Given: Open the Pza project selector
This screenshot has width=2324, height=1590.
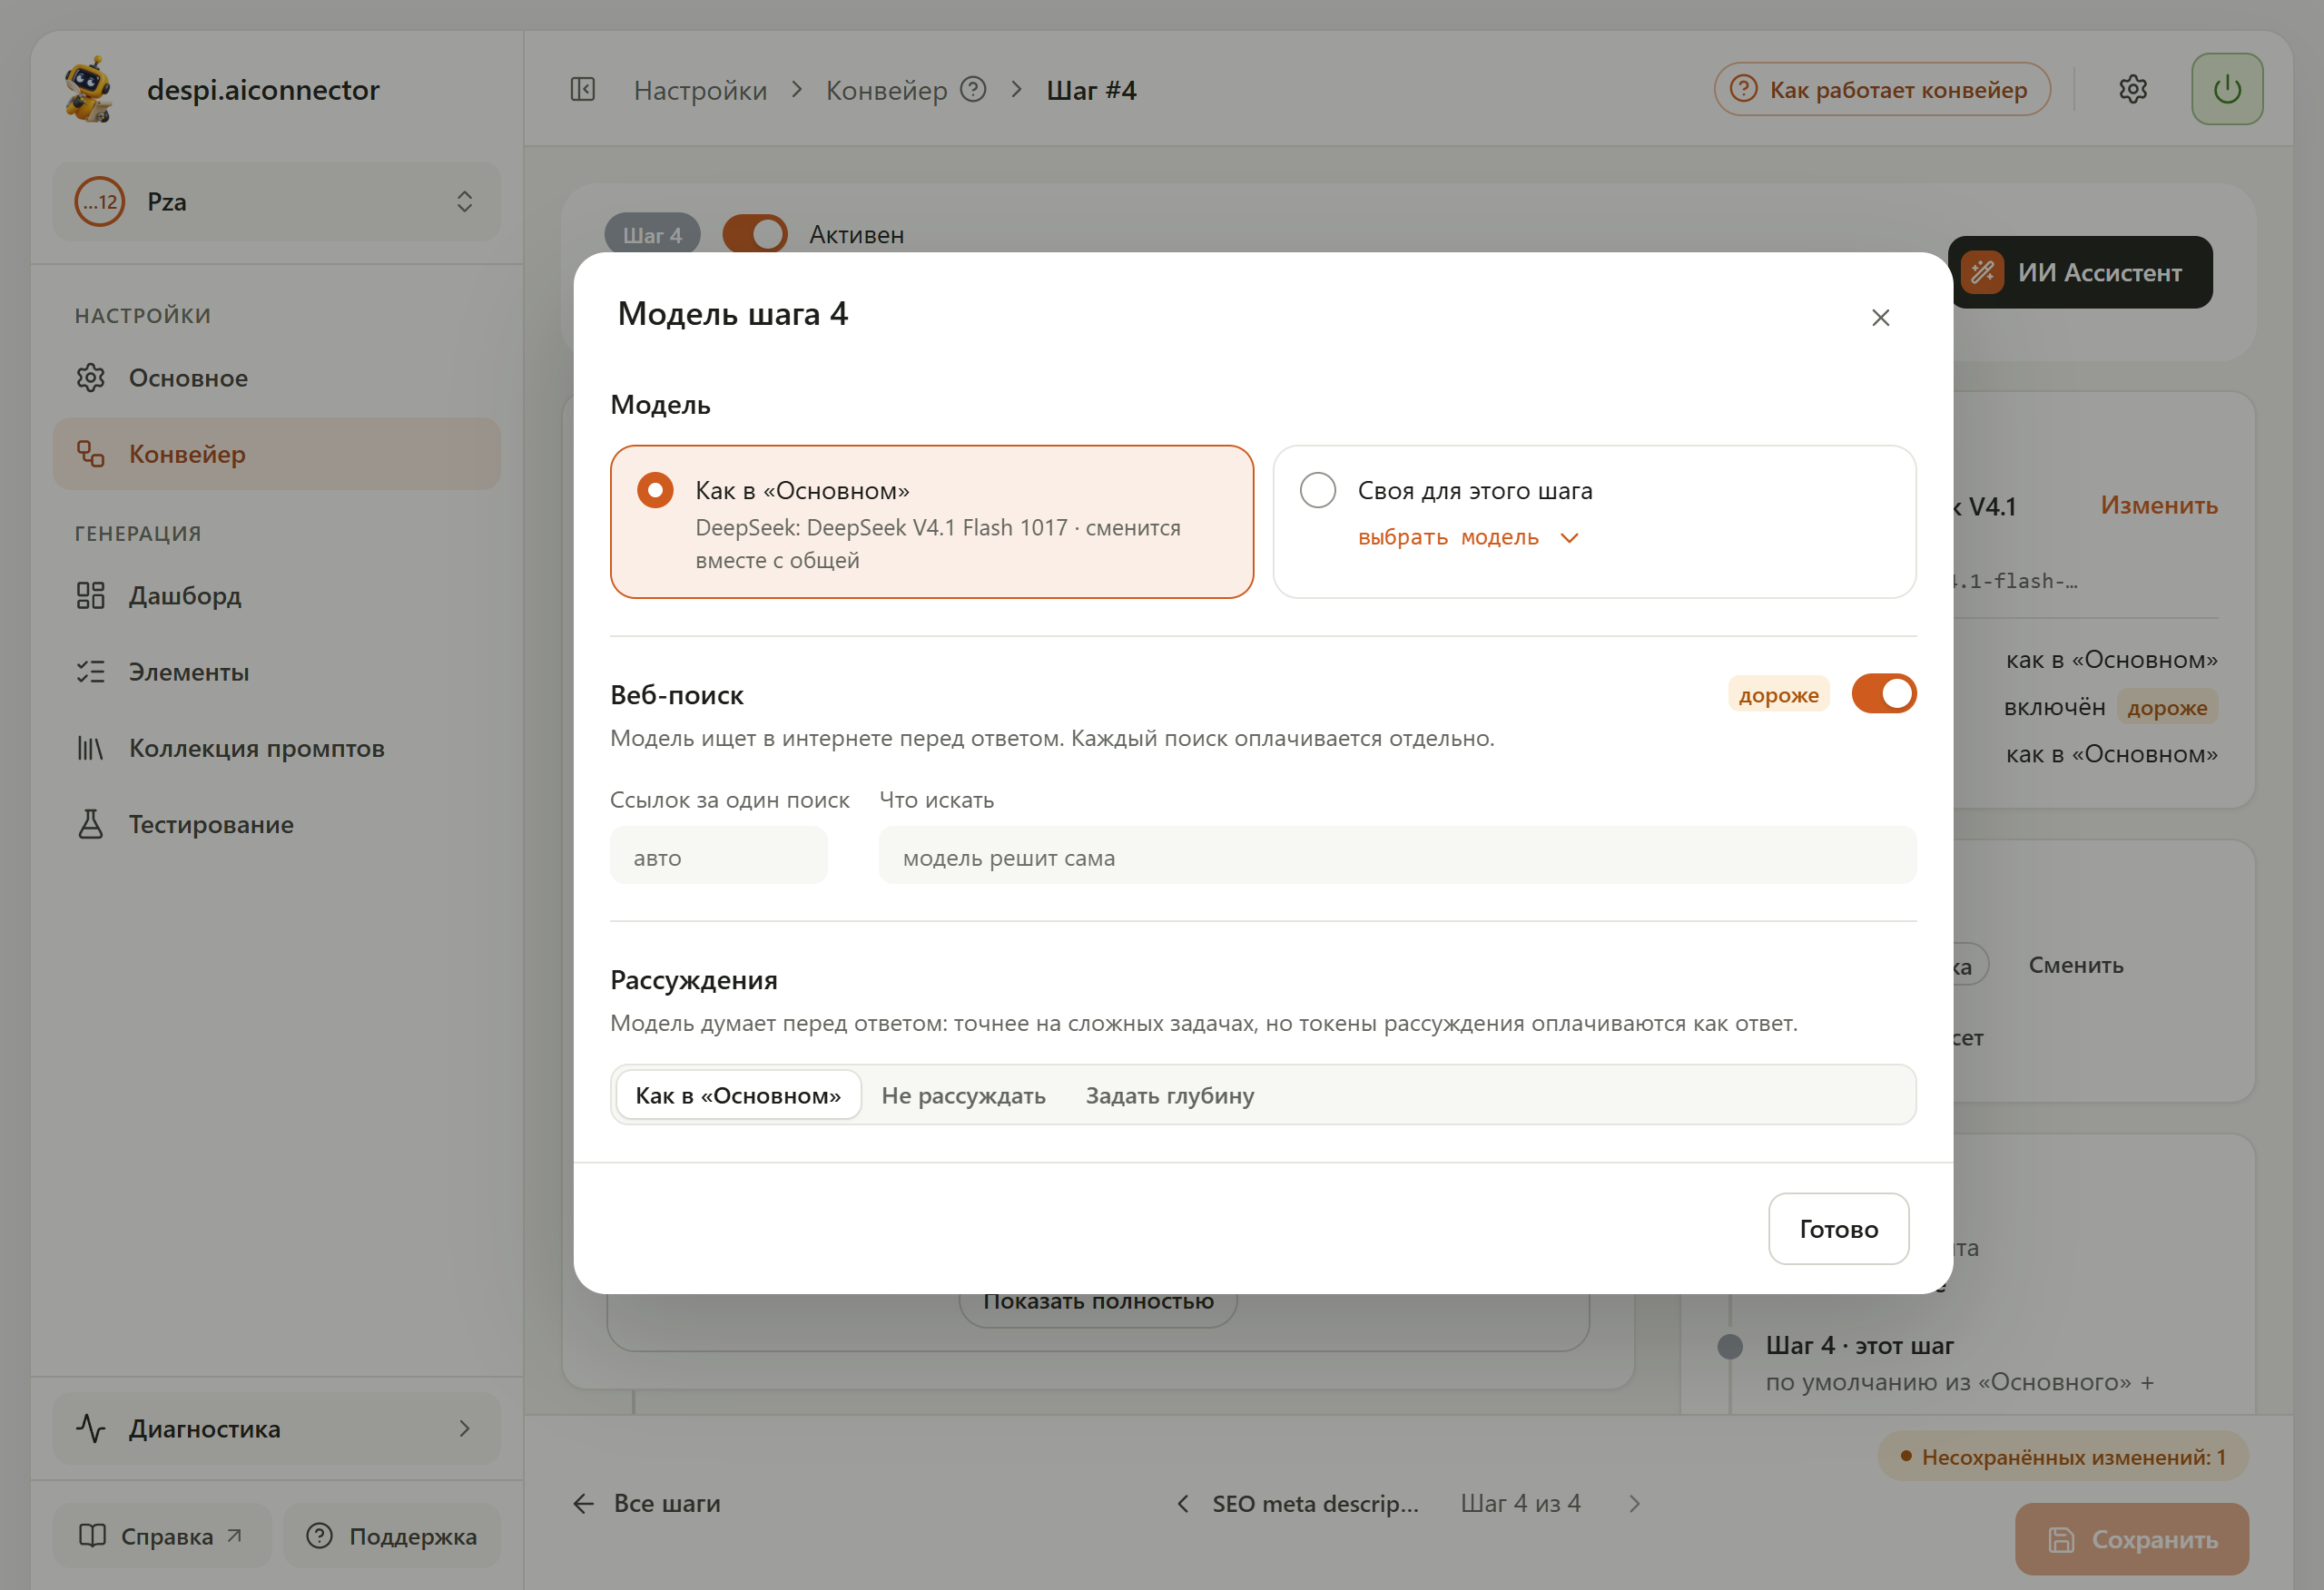Looking at the screenshot, I should [x=277, y=202].
